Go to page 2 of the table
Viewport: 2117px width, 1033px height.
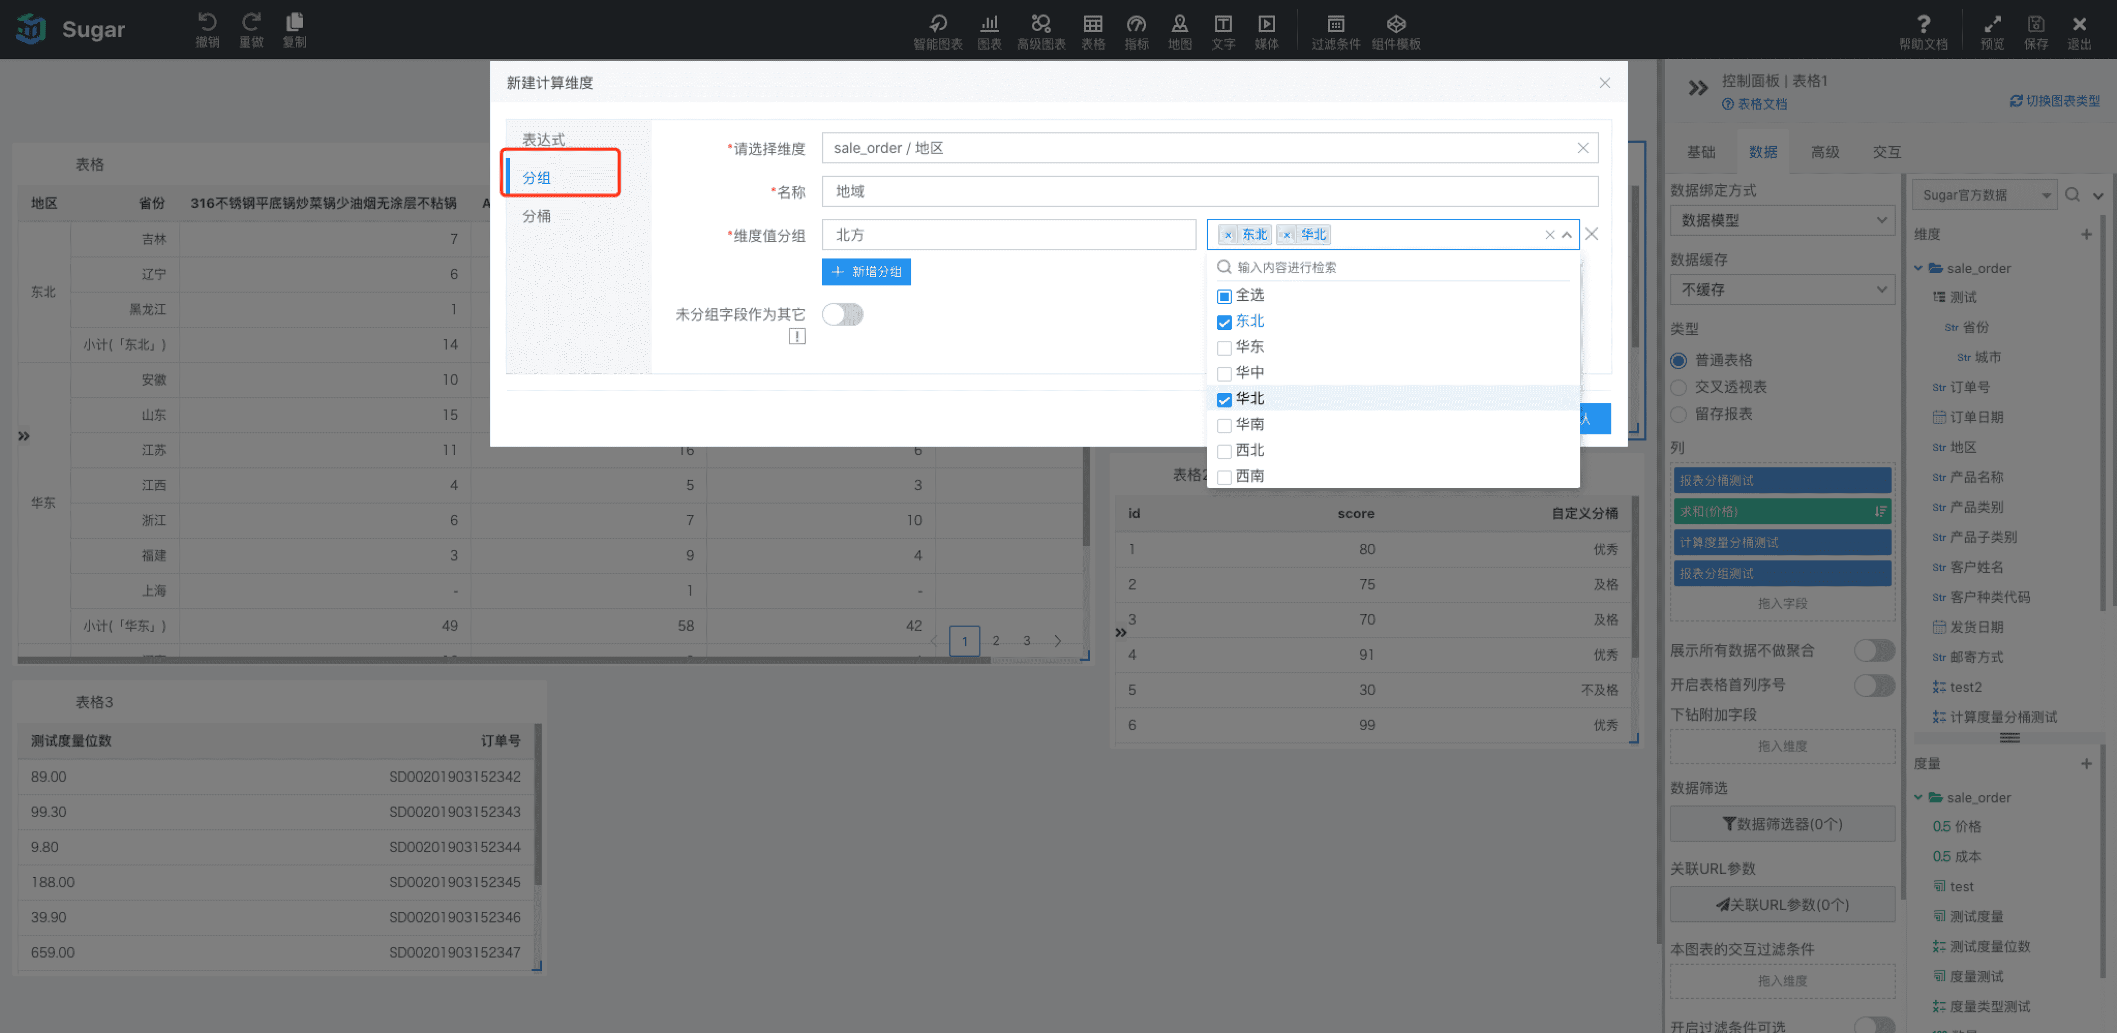pos(996,641)
